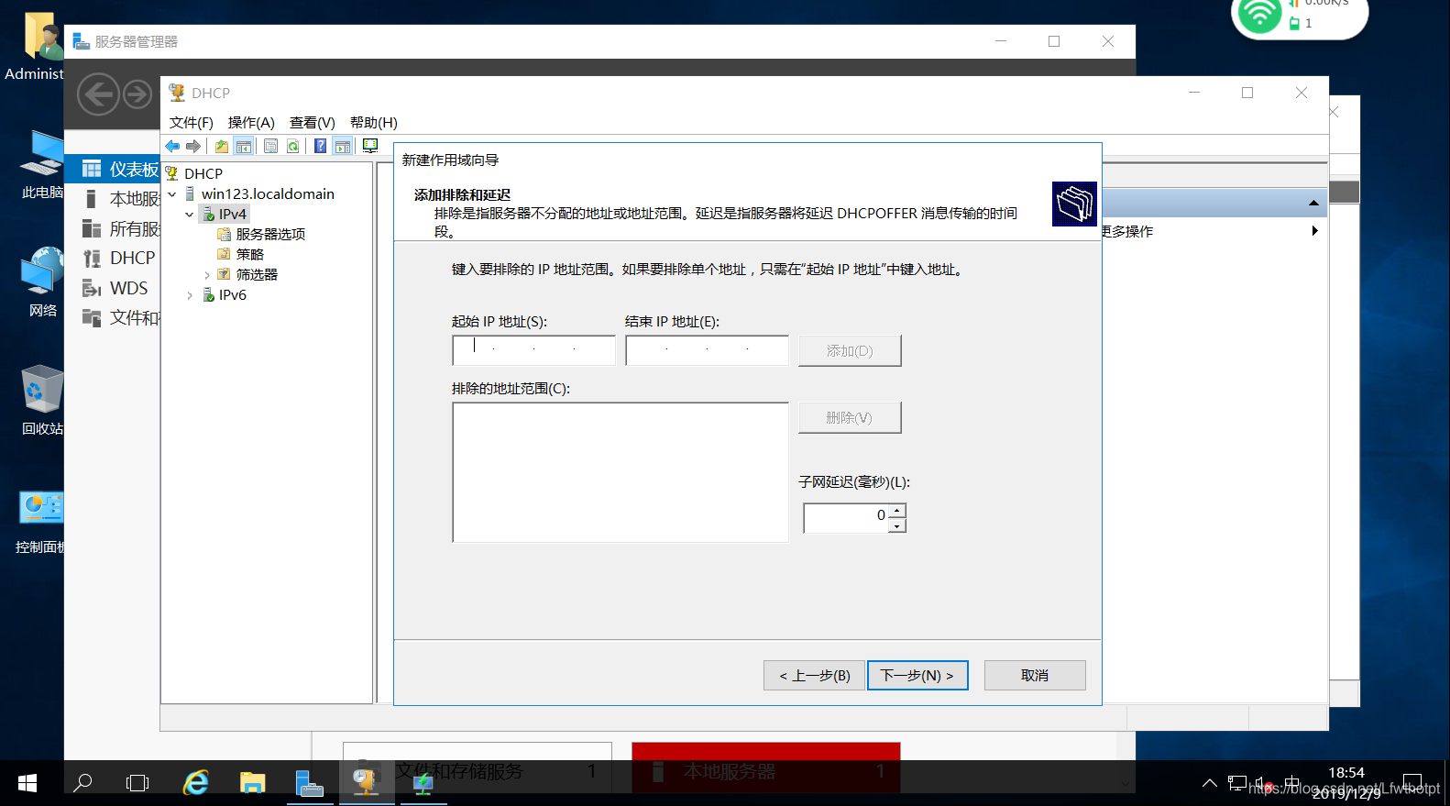Click the 中 input method indicator
Screen dimensions: 1450x806
[x=1292, y=783]
